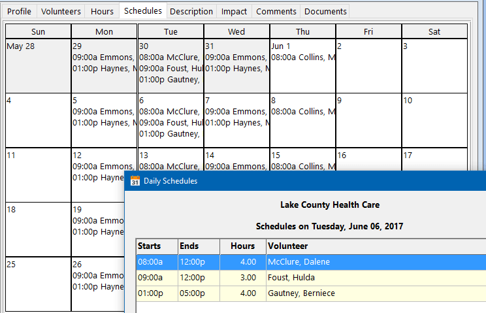Viewport: 486px width, 313px height.
Task: Open the Impact tab
Action: (234, 12)
